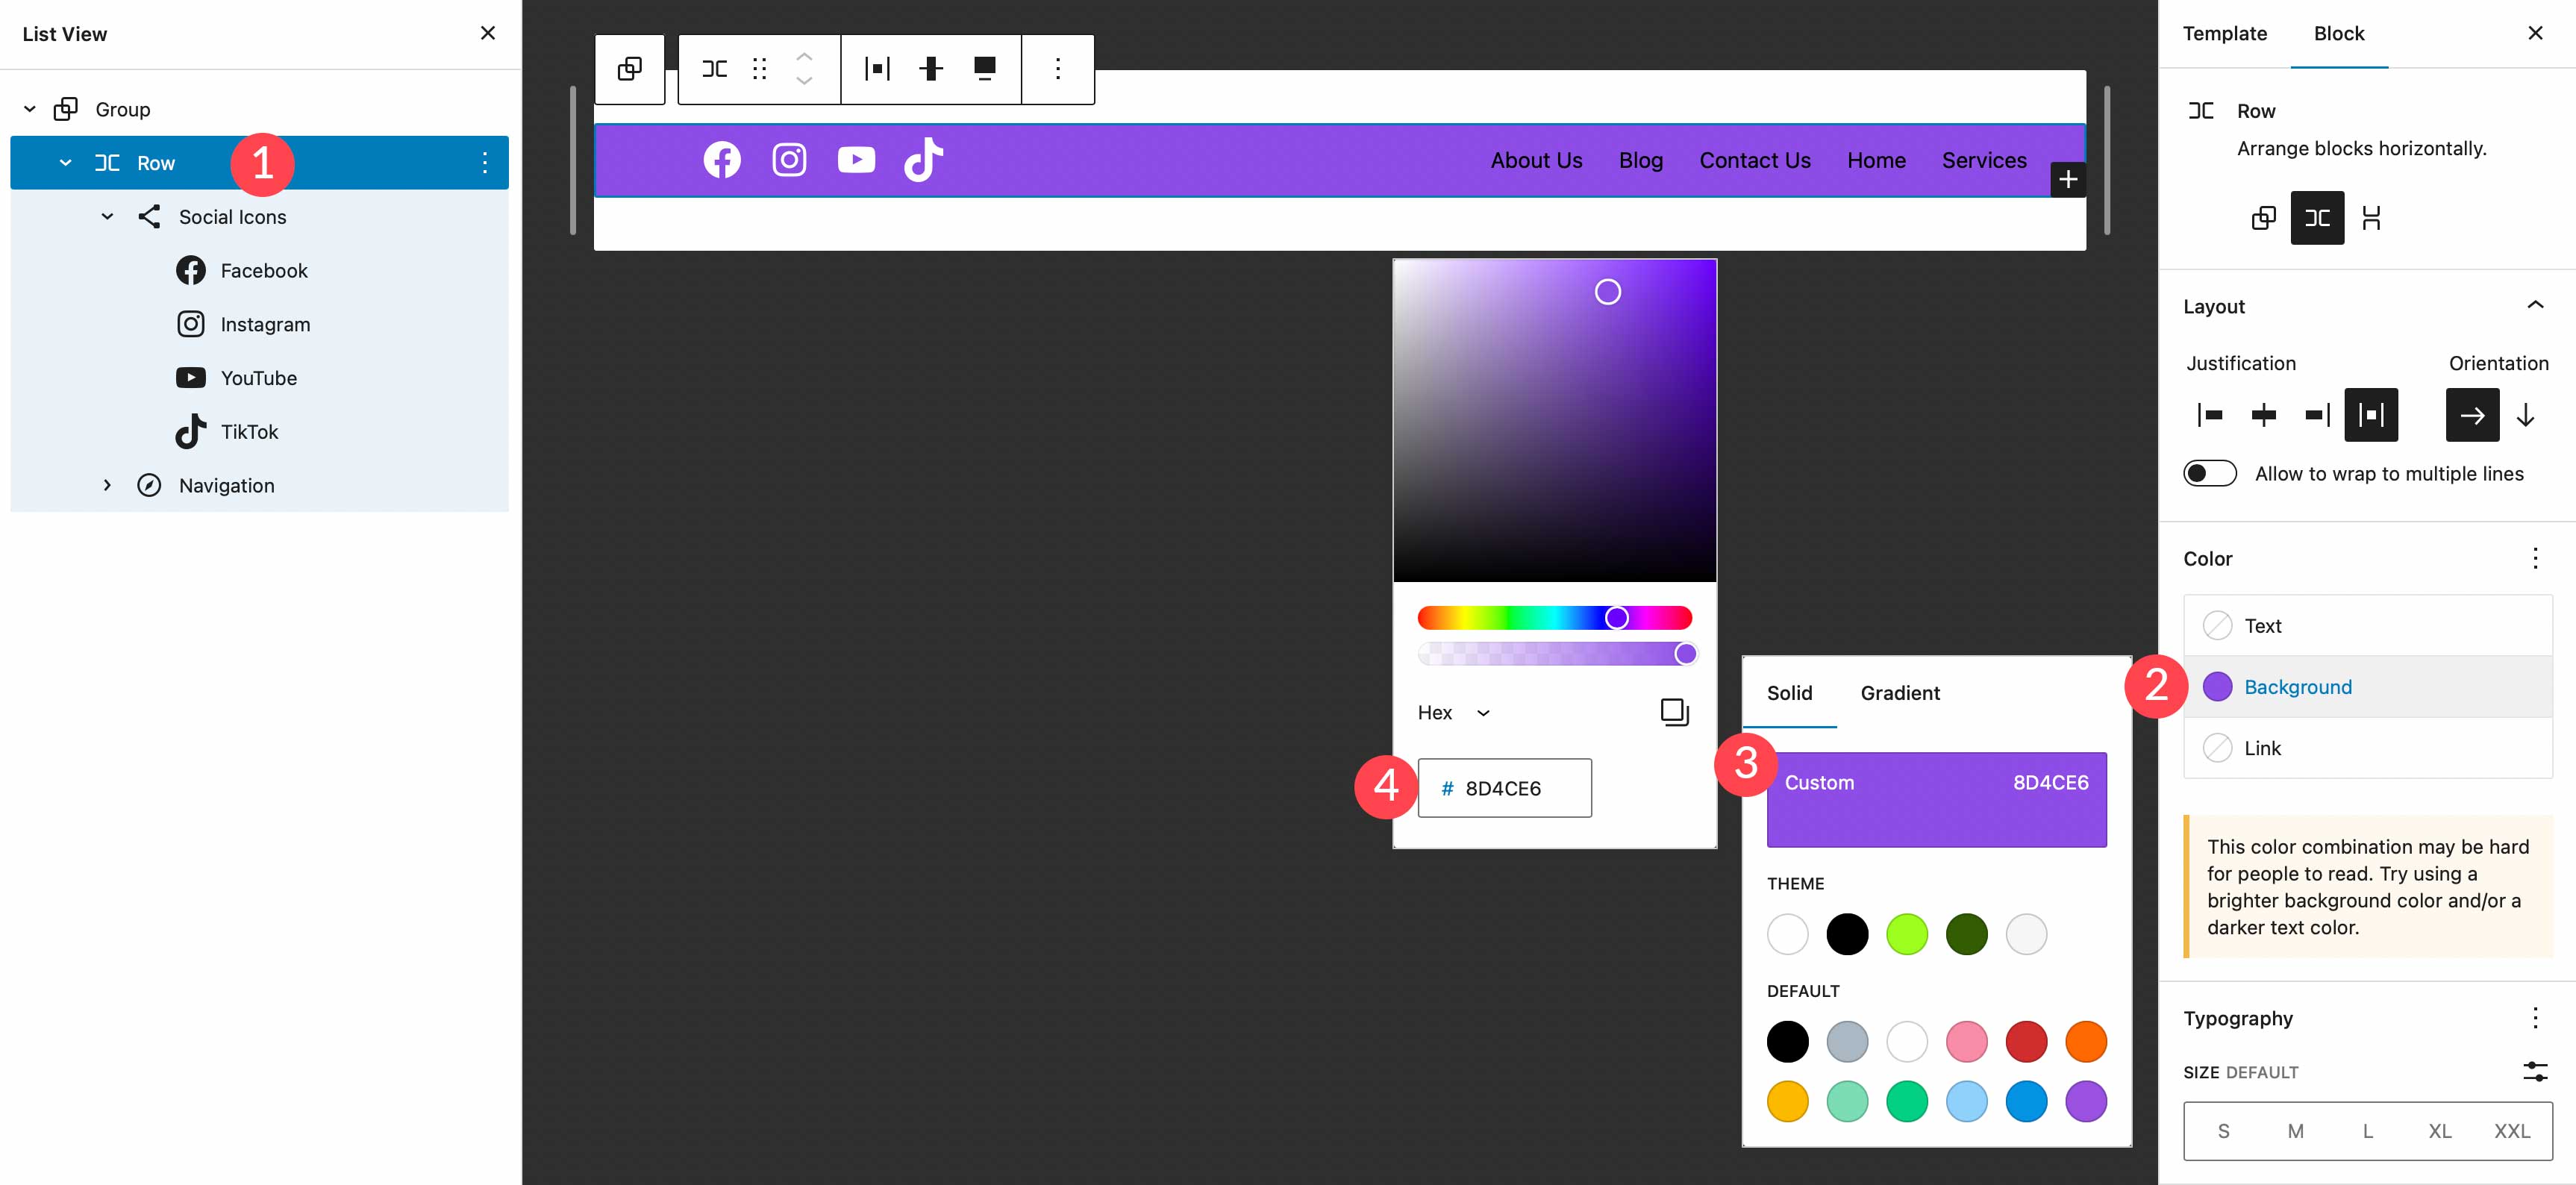Screen dimensions: 2576x1185
Task: Expand the Navigation tree item
Action: [105, 485]
